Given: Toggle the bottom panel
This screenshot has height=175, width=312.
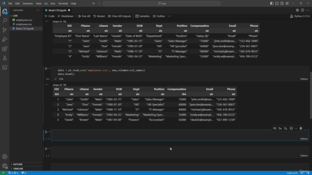Looking at the screenshot, I should pos(277,3).
